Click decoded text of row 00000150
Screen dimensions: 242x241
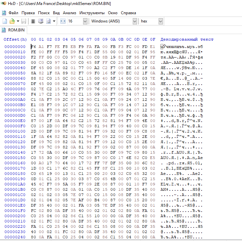[182, 158]
